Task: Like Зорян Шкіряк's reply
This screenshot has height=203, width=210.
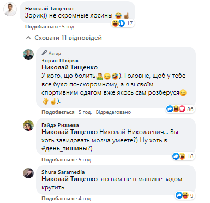Action: click(58, 112)
